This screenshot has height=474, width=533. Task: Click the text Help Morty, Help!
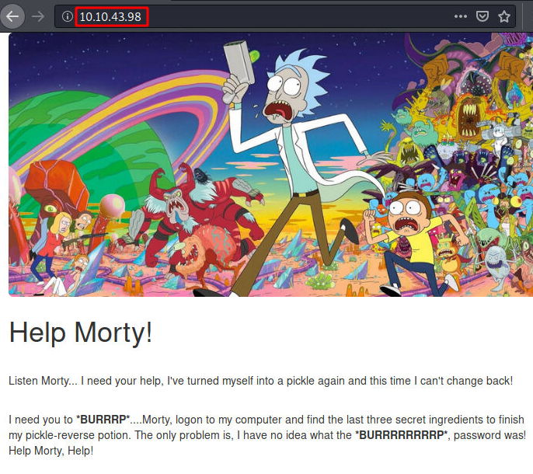coord(51,451)
